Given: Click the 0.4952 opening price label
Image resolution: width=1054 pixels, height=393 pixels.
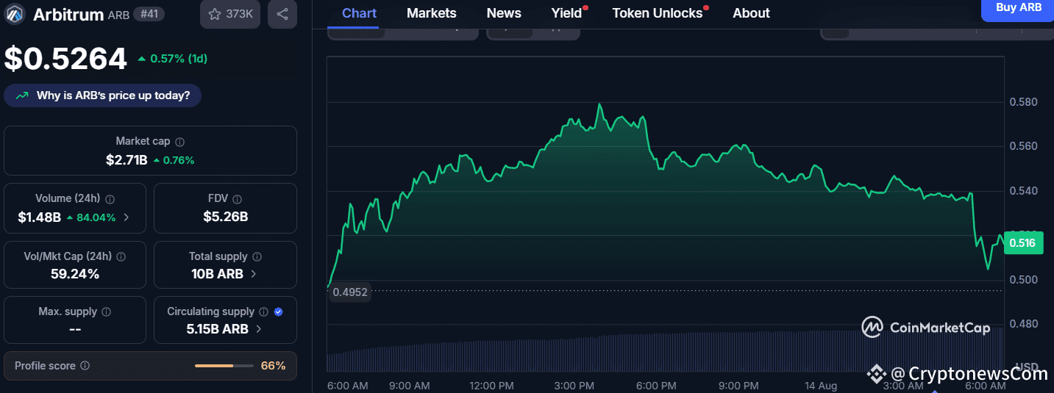Looking at the screenshot, I should point(349,292).
